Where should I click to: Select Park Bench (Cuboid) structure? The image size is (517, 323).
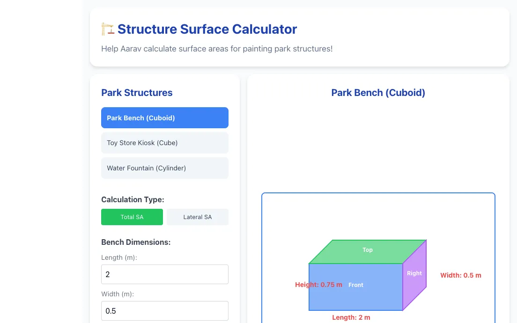point(165,117)
